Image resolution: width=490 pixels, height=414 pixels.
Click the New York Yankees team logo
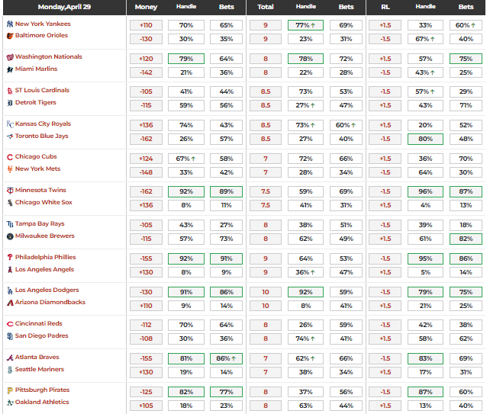tap(9, 24)
